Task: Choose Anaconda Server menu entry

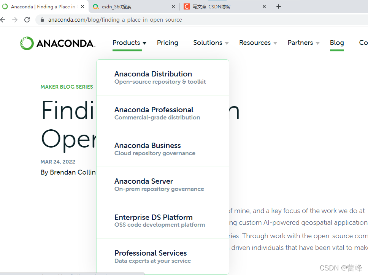Action: click(163, 185)
